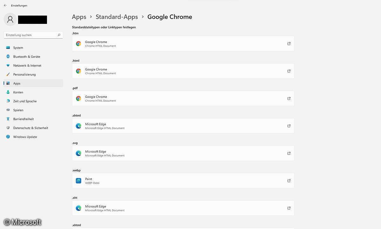Open external-link icon for .html
Viewport: 381px width, 229px height.
click(x=289, y=71)
